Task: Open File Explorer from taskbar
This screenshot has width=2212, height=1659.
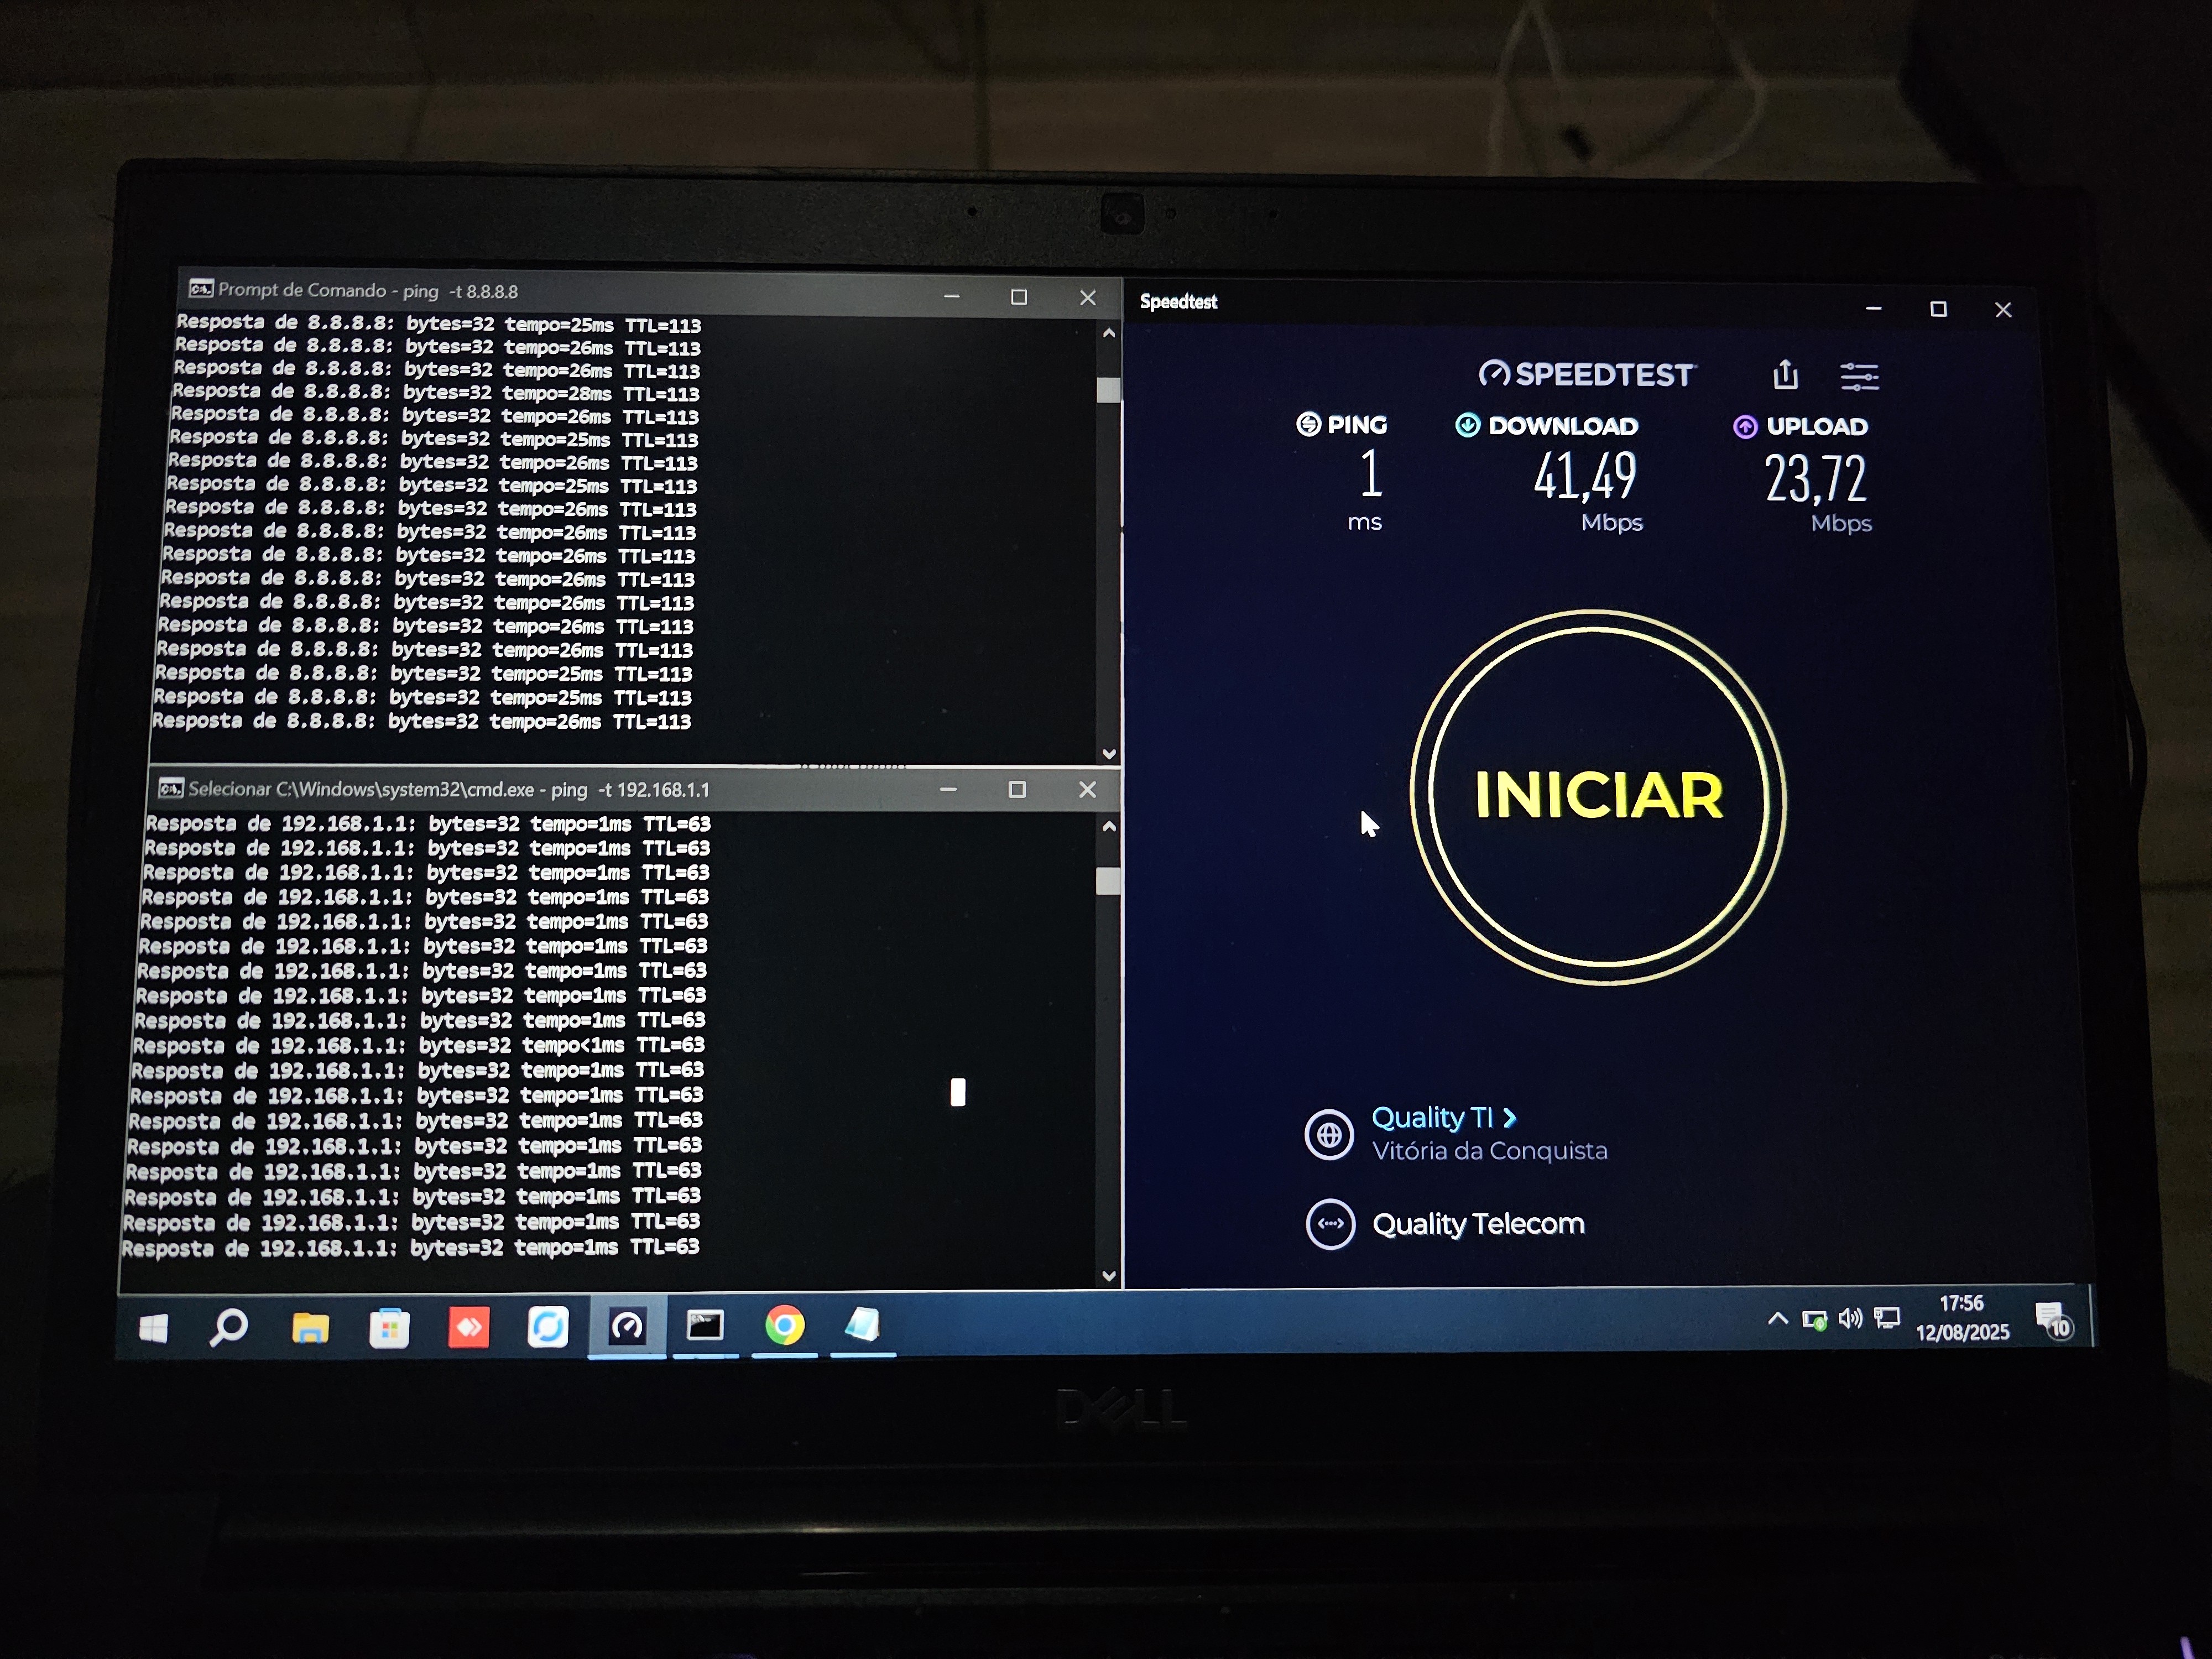Action: pos(310,1328)
